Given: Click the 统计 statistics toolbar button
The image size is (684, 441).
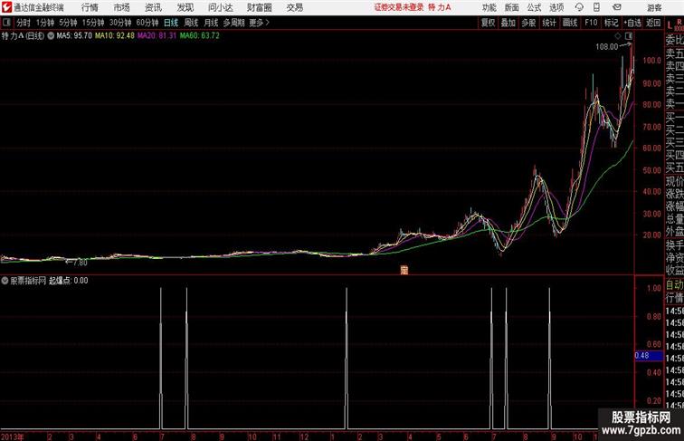Looking at the screenshot, I should 549,23.
